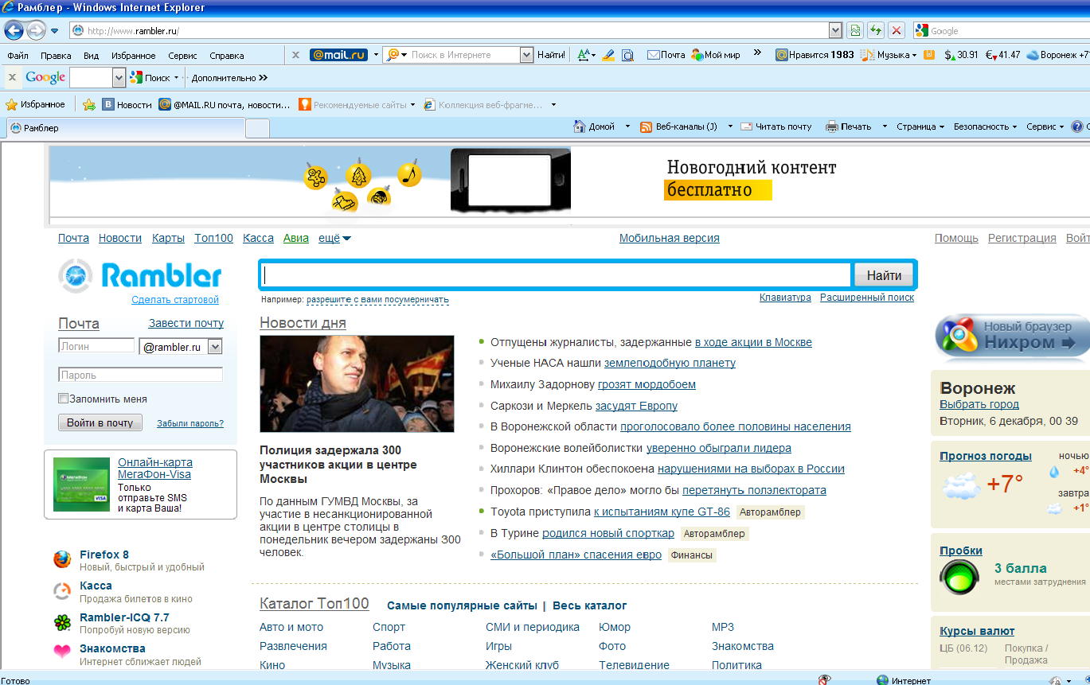Close the Google toolbar
The height and width of the screenshot is (685, 1090).
(12, 77)
